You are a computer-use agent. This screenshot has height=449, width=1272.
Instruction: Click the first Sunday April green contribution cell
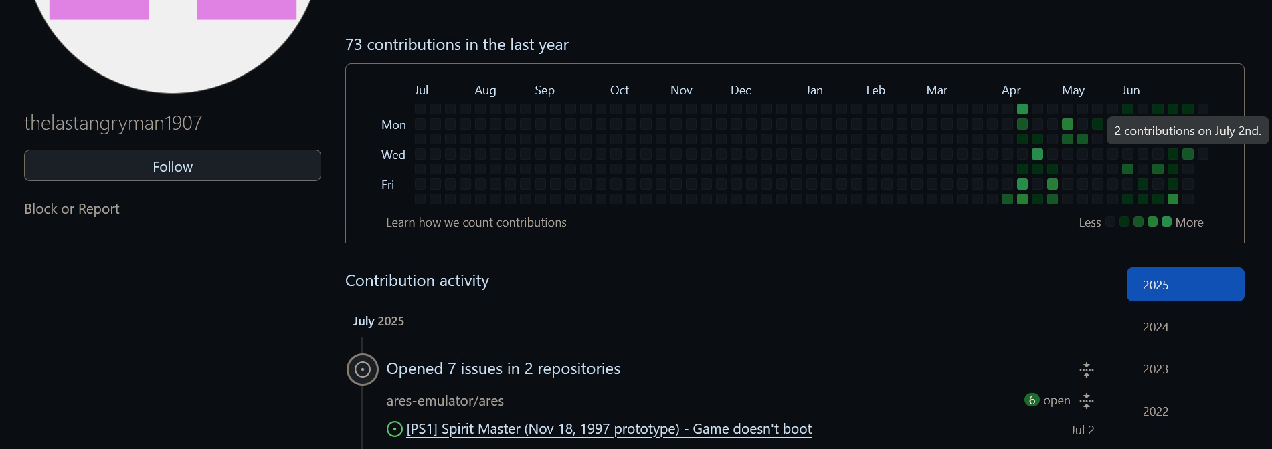pos(1022,109)
